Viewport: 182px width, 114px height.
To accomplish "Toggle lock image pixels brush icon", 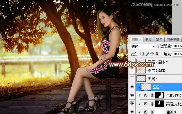I will [x=147, y=54].
